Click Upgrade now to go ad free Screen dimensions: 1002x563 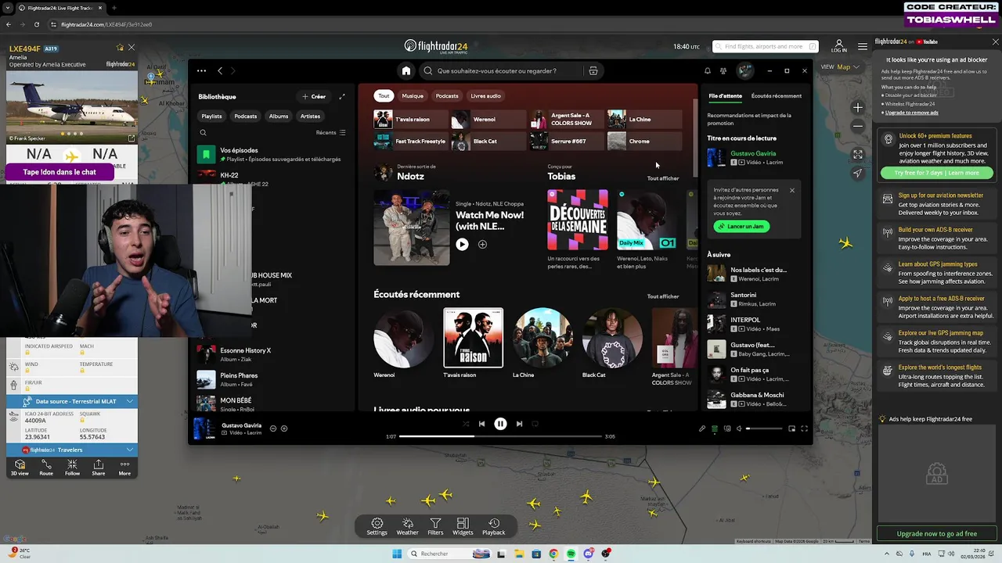click(937, 534)
